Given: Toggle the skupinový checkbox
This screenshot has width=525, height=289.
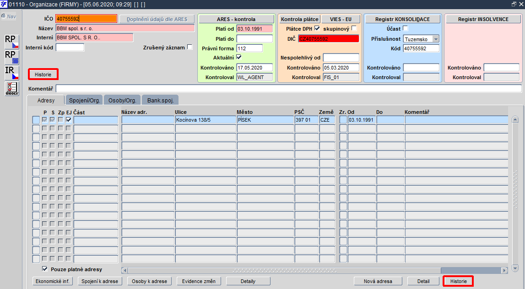Looking at the screenshot, I should pos(354,28).
